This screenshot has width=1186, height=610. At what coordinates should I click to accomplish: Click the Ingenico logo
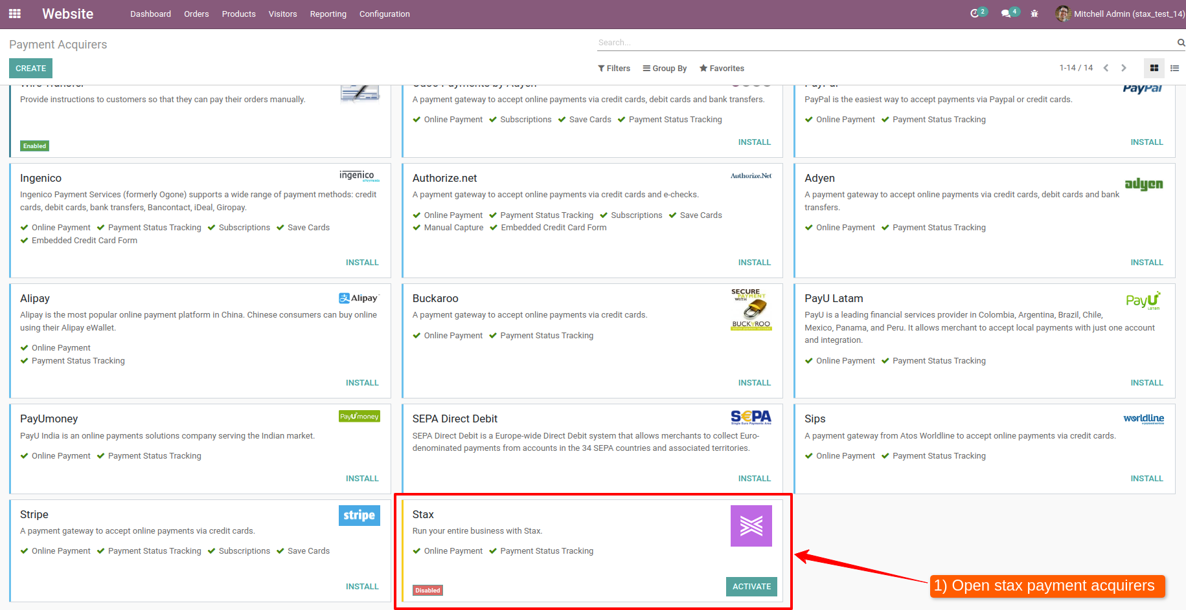pyautogui.click(x=359, y=175)
